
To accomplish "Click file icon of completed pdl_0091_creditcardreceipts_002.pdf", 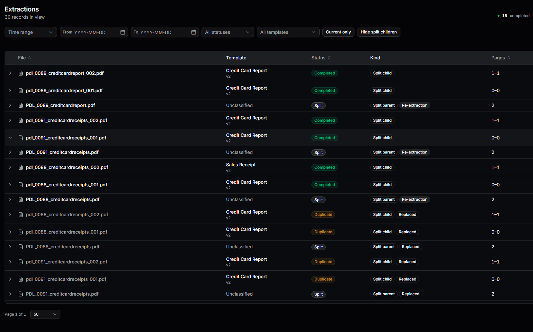I will tap(21, 120).
